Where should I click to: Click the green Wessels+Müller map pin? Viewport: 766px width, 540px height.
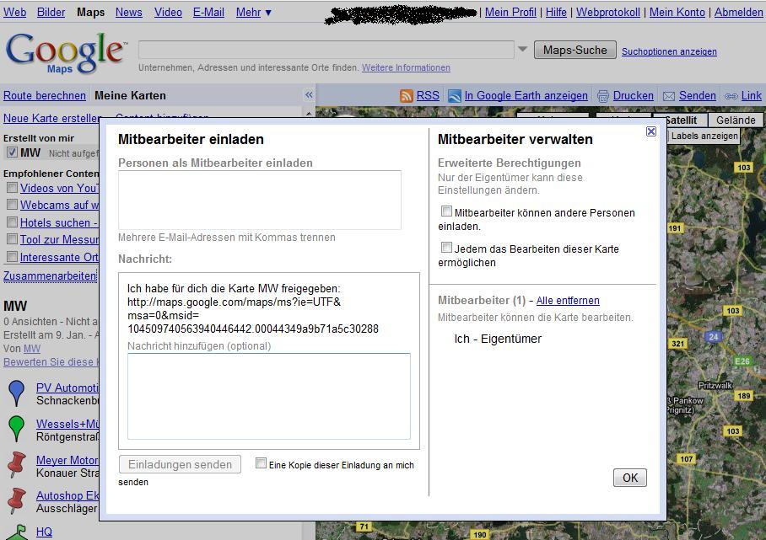(16, 428)
